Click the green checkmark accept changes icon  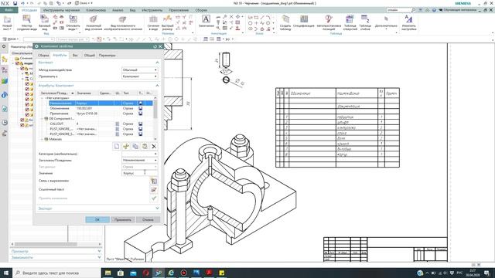pyautogui.click(x=154, y=198)
